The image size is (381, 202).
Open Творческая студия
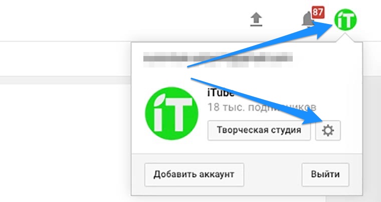click(x=259, y=130)
